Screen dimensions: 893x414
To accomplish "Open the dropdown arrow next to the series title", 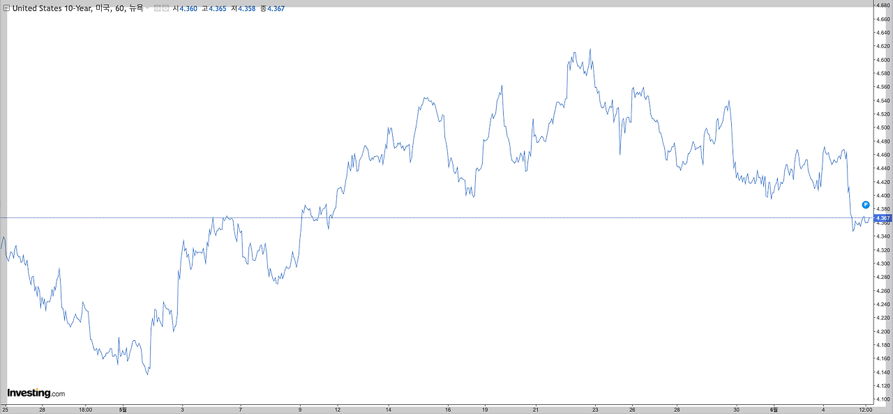I will pos(148,8).
